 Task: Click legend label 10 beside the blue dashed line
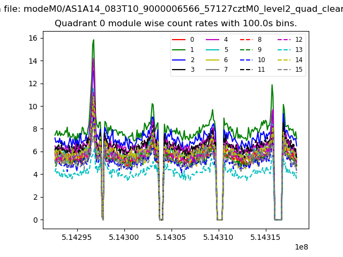[x=261, y=60]
